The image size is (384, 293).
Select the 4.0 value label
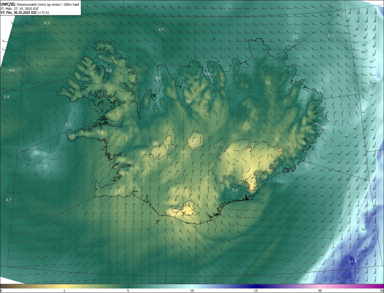pyautogui.click(x=12, y=70)
